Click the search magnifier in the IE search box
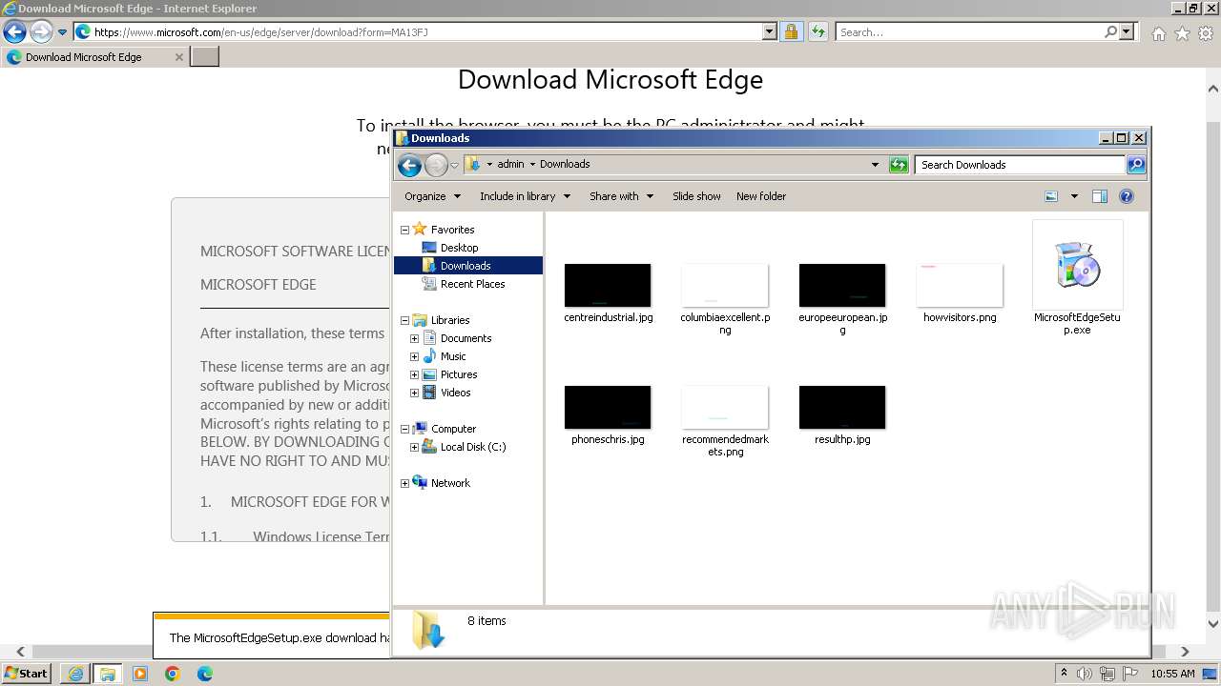The width and height of the screenshot is (1221, 686). 1111,31
